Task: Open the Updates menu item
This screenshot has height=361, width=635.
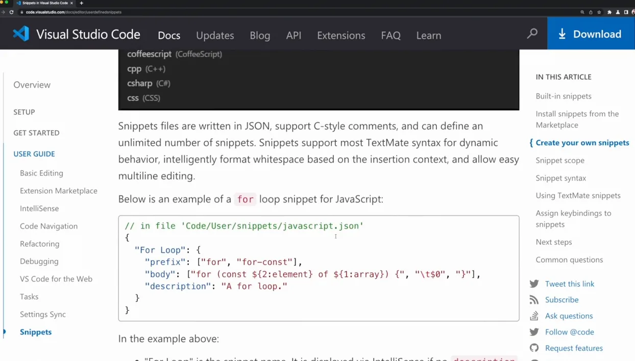Action: [215, 35]
